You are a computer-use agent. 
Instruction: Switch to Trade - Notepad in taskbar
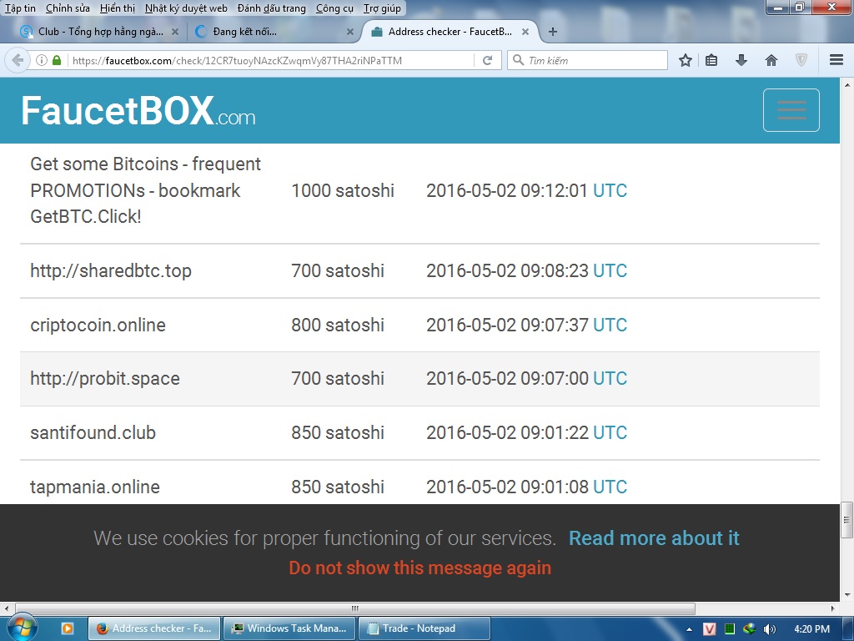424,628
